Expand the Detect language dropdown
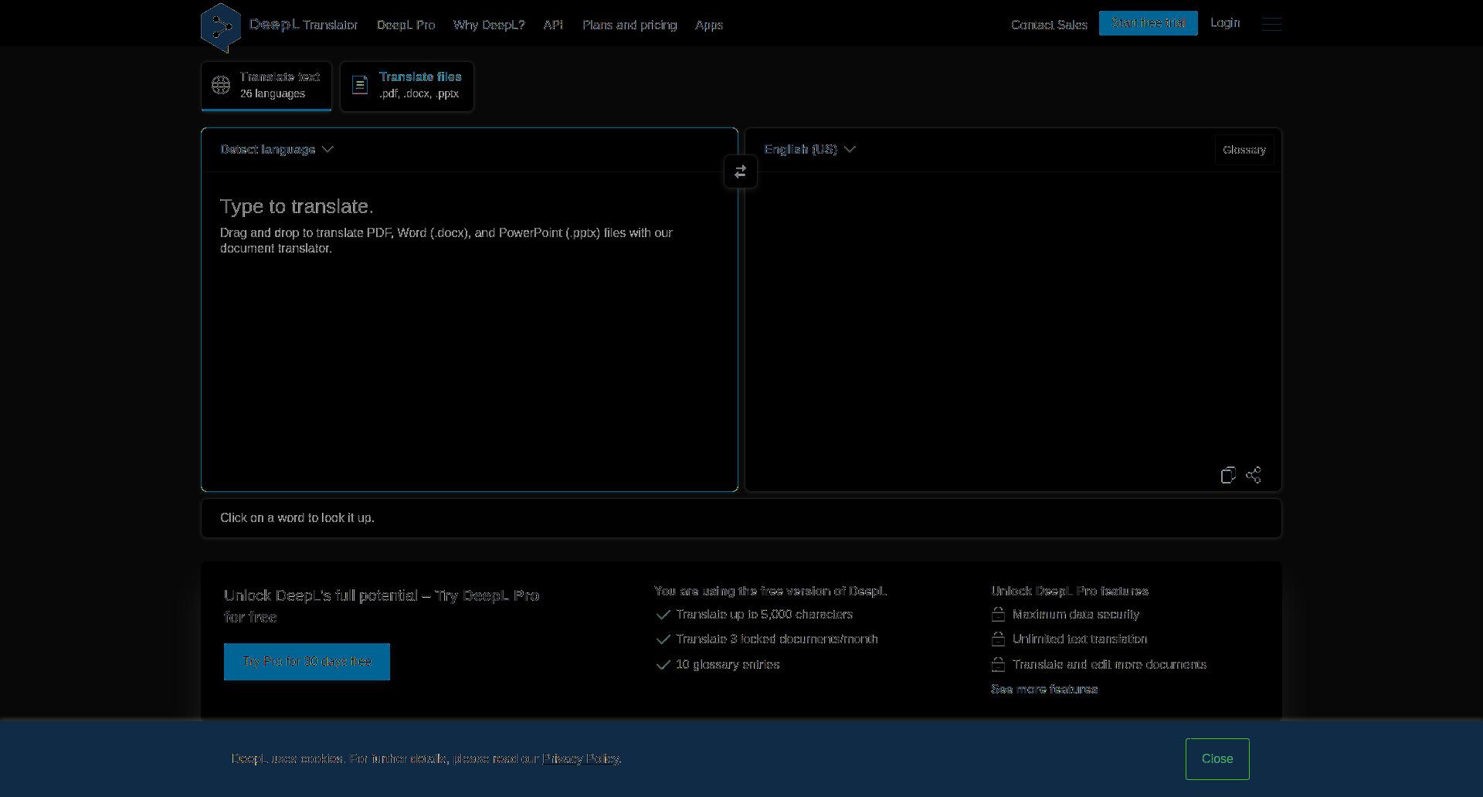 click(277, 150)
